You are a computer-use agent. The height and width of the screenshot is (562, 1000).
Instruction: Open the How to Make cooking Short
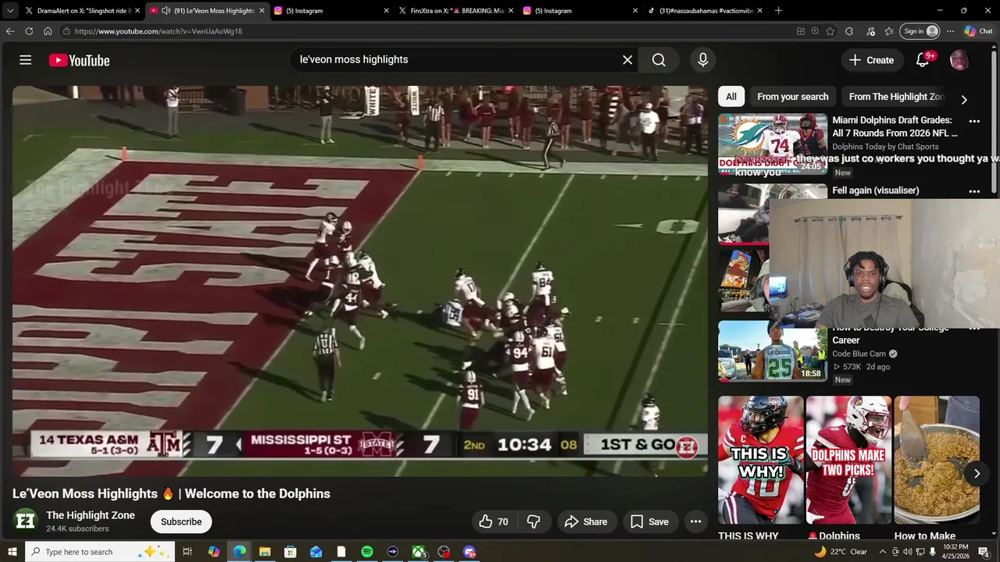(937, 460)
